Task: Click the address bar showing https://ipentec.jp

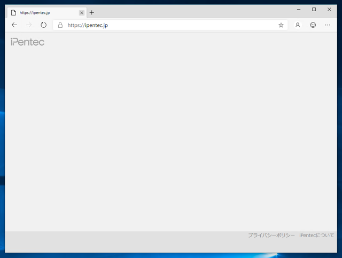Action: click(x=170, y=25)
